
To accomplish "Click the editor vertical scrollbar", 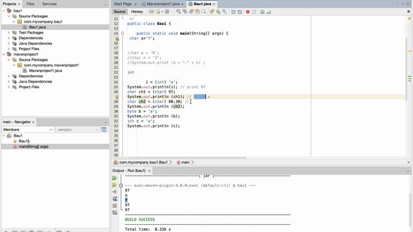I will tap(406, 69).
